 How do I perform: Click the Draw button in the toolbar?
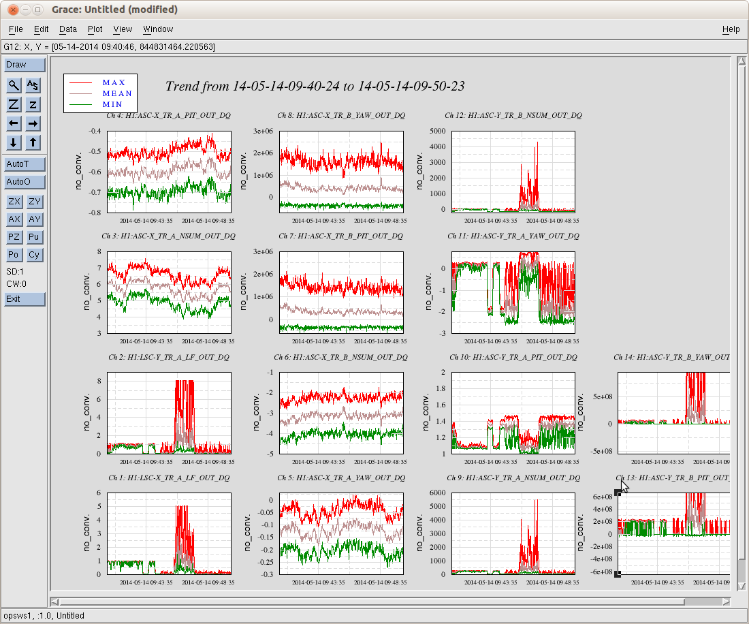25,65
